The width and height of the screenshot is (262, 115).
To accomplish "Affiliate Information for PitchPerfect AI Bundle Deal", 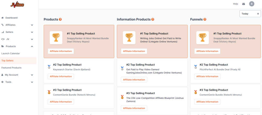I will (207, 77).
